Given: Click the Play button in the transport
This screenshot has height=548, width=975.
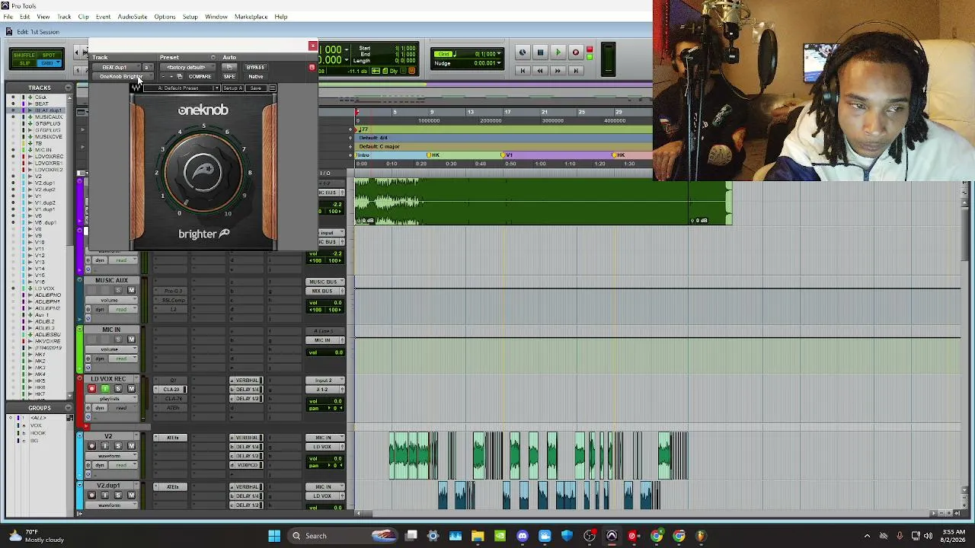Looking at the screenshot, I should point(558,53).
